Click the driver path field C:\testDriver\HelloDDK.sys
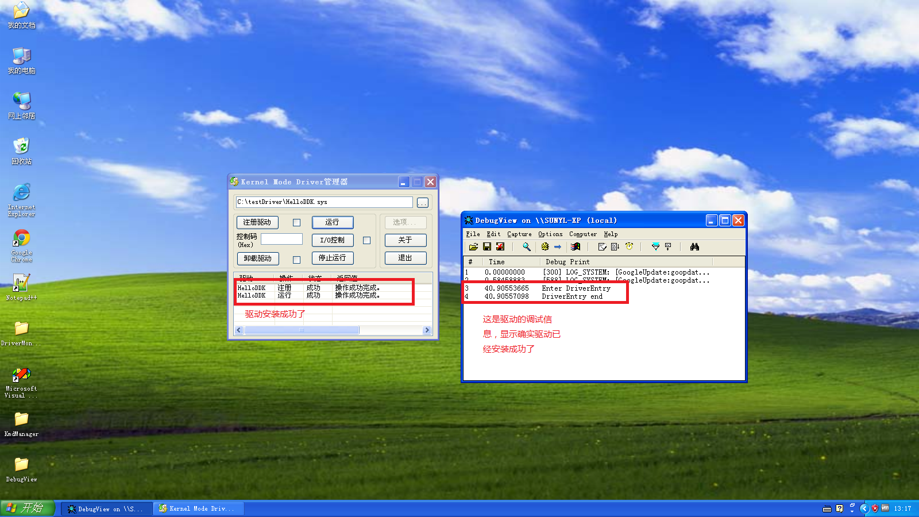 324,202
